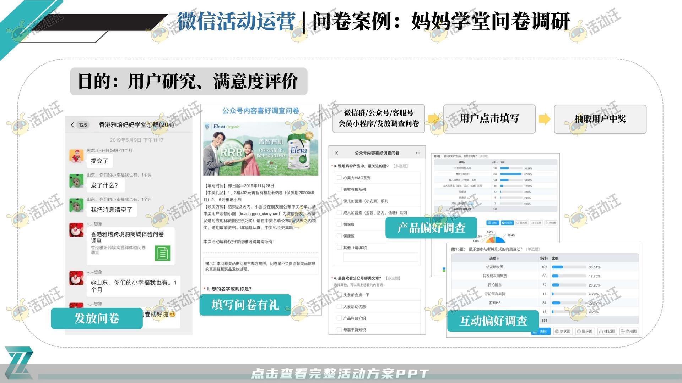Tap the back arrow in the chat header
This screenshot has width=682, height=383.
click(x=73, y=125)
